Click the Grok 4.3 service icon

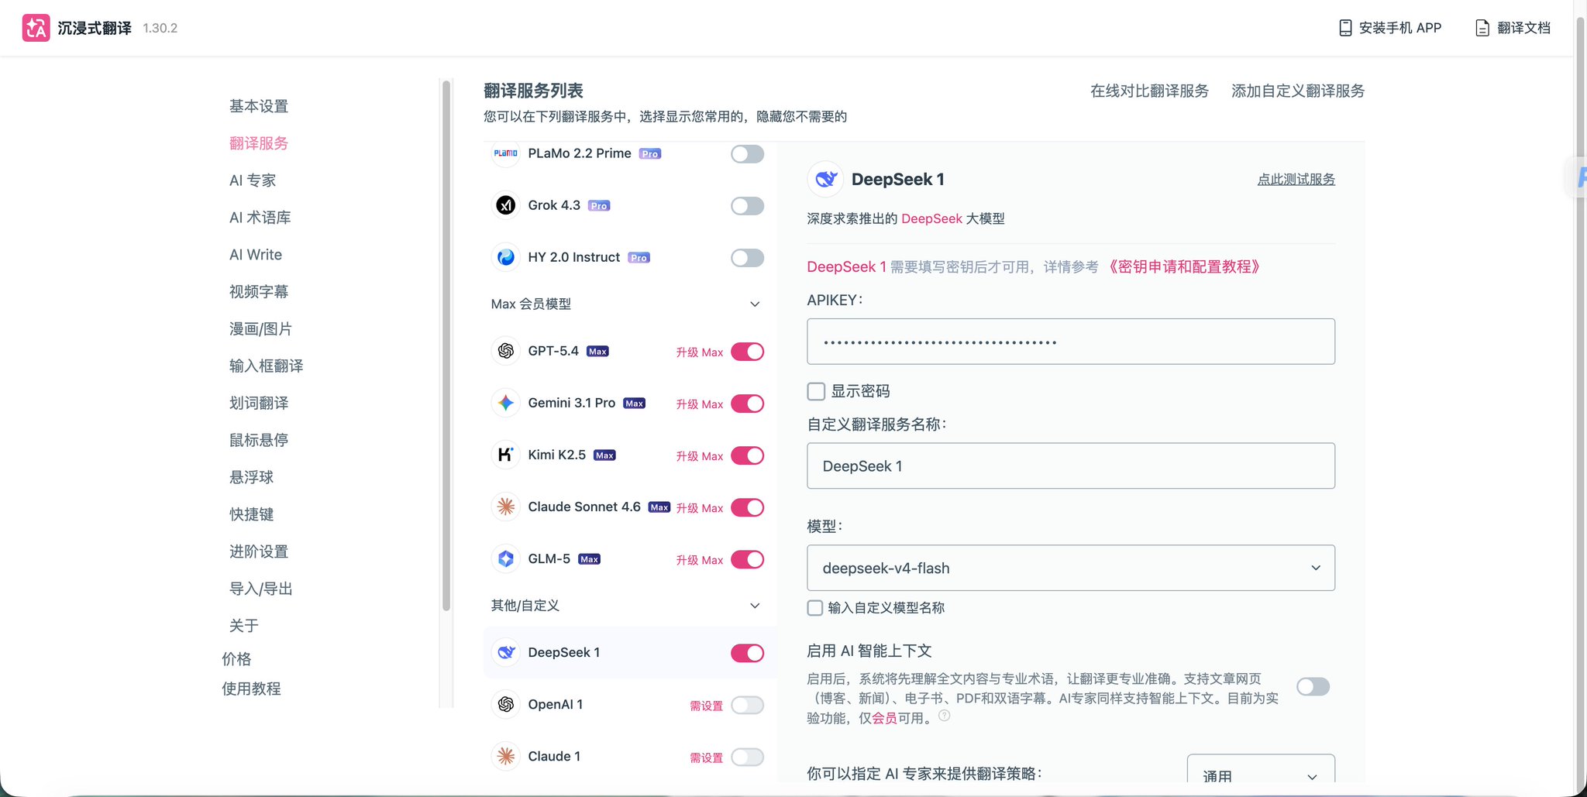[x=506, y=205]
